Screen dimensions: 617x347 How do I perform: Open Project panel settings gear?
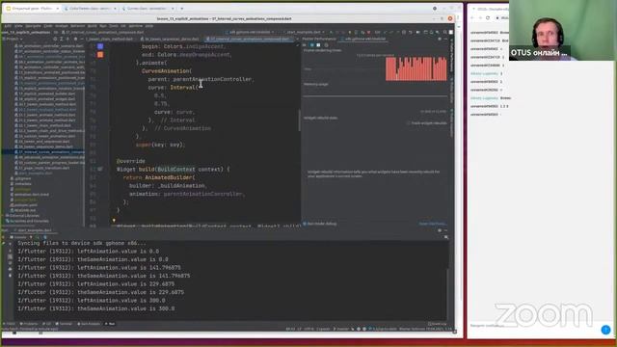[x=75, y=39]
